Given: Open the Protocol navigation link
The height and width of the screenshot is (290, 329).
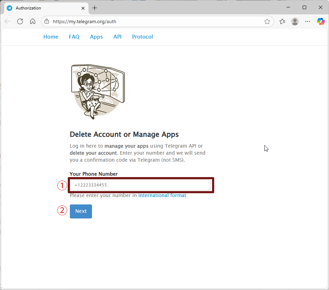Looking at the screenshot, I should pos(142,37).
